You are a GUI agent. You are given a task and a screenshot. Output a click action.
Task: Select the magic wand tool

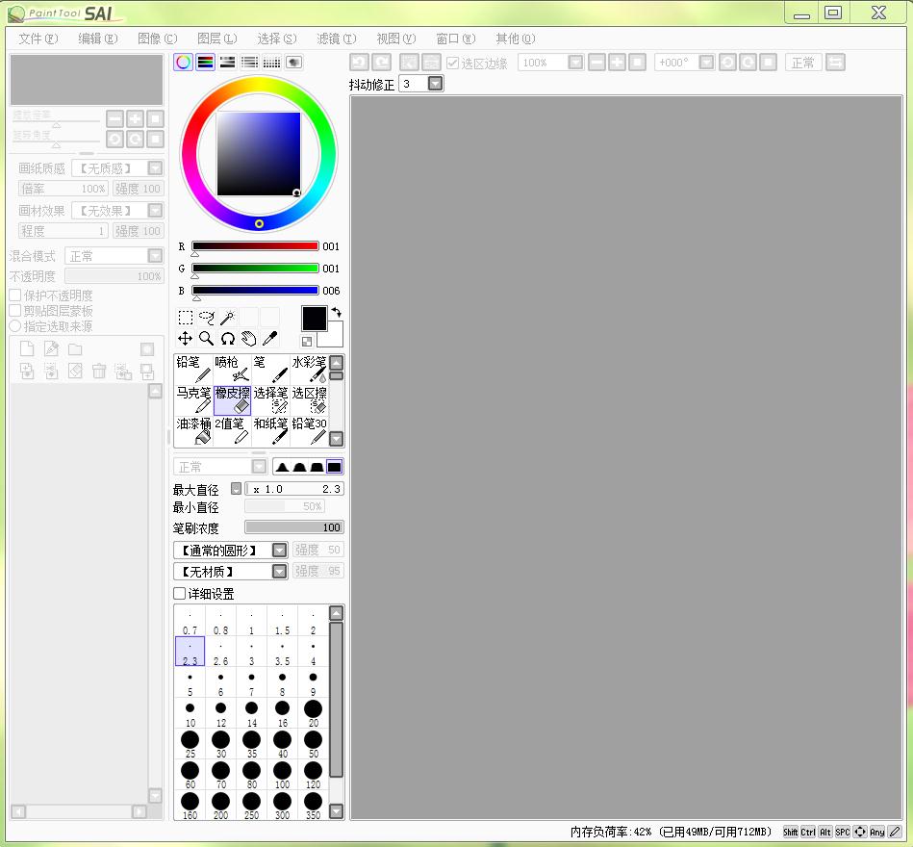228,318
